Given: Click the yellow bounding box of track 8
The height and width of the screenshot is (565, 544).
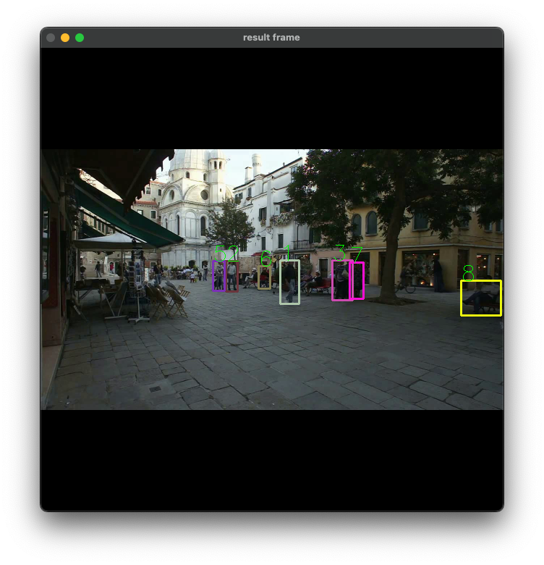Looking at the screenshot, I should tap(480, 298).
